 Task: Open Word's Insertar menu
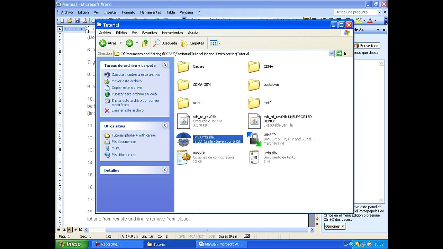111,12
